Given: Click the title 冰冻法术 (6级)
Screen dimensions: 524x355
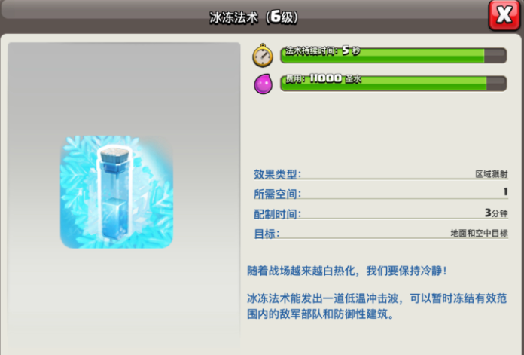Looking at the screenshot, I should (x=254, y=17).
